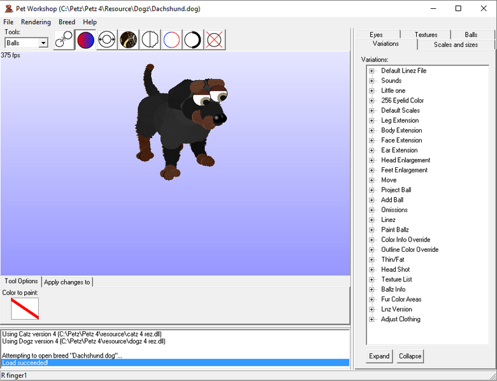The height and width of the screenshot is (381, 497).
Task: Select the Outline Color Override tree item
Action: click(410, 250)
